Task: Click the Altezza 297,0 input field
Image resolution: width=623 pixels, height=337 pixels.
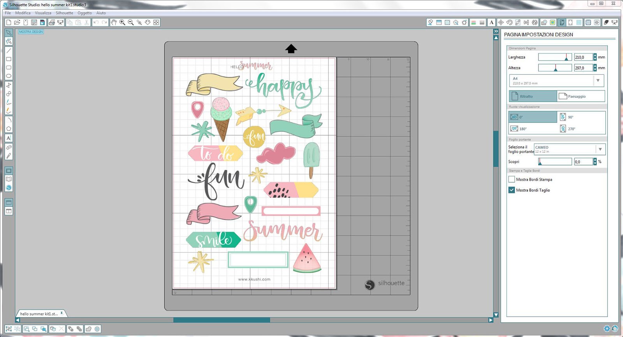Action: pyautogui.click(x=583, y=68)
